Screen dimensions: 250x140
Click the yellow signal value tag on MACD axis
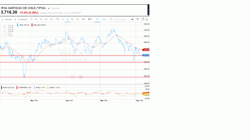click(146, 94)
